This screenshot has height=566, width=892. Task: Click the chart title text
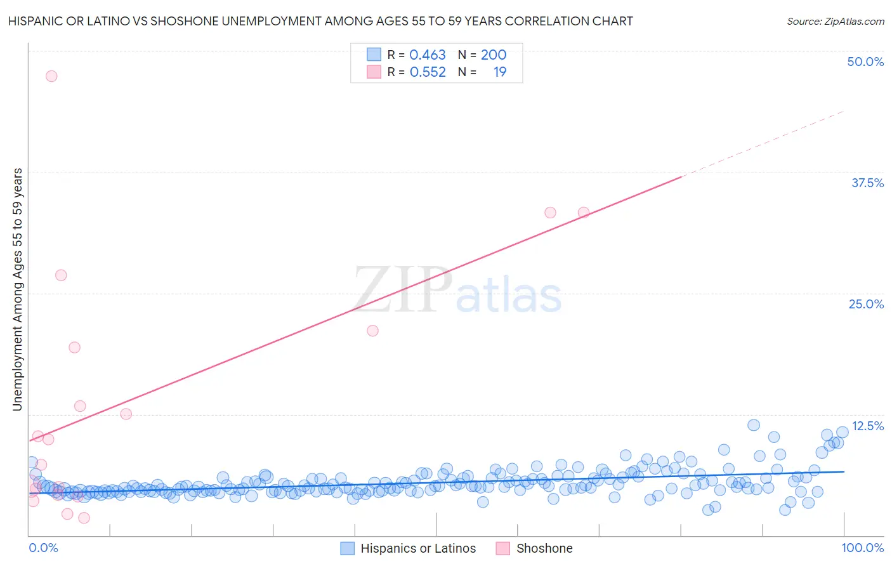pos(320,21)
